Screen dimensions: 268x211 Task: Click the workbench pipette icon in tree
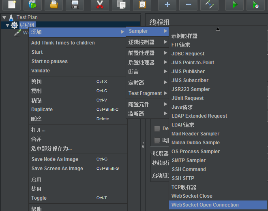17,33
